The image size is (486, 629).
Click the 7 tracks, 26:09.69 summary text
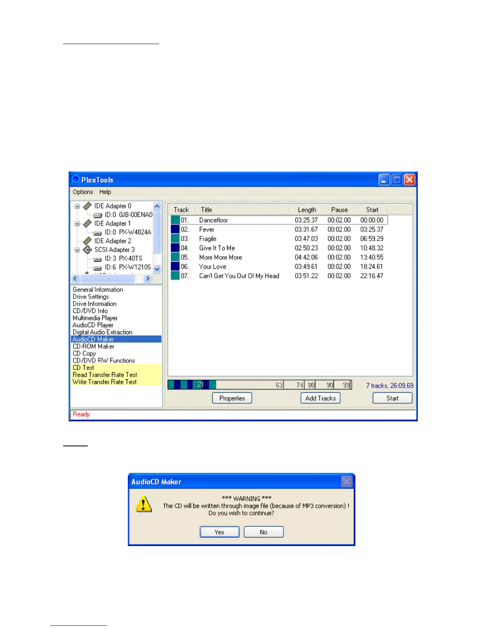(390, 386)
